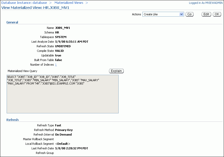Open the Actions dropdown menu
224x157 pixels.
point(163,14)
